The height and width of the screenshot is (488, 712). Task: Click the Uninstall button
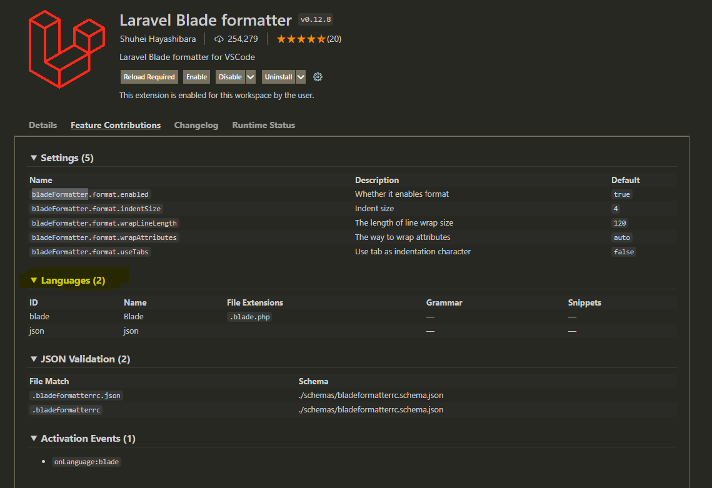[x=278, y=77]
